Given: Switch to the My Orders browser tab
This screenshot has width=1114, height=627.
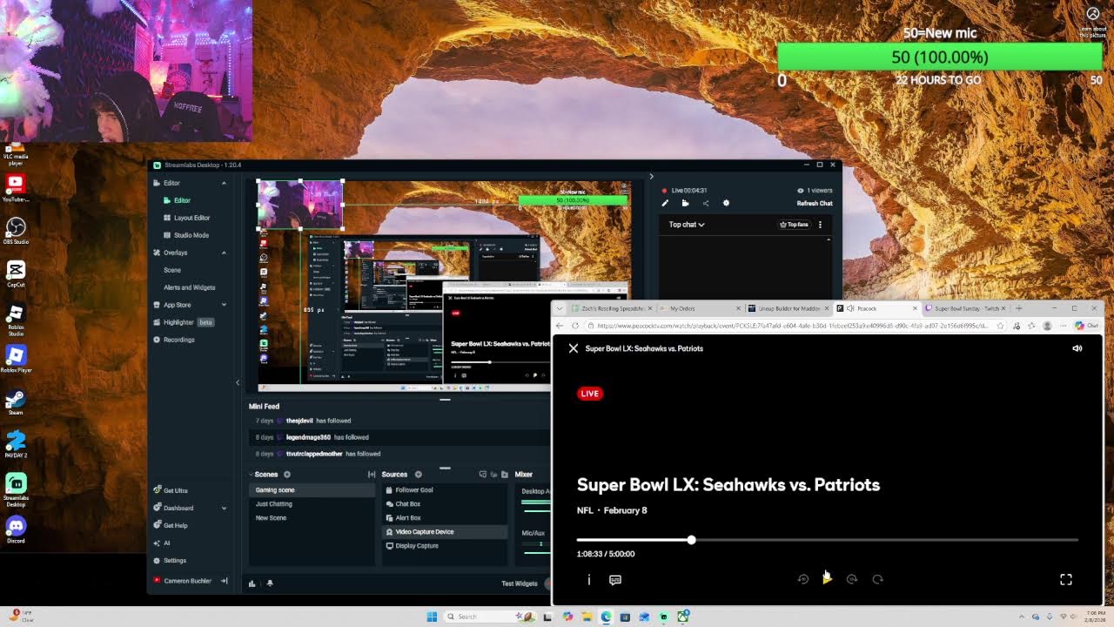Looking at the screenshot, I should [699, 308].
